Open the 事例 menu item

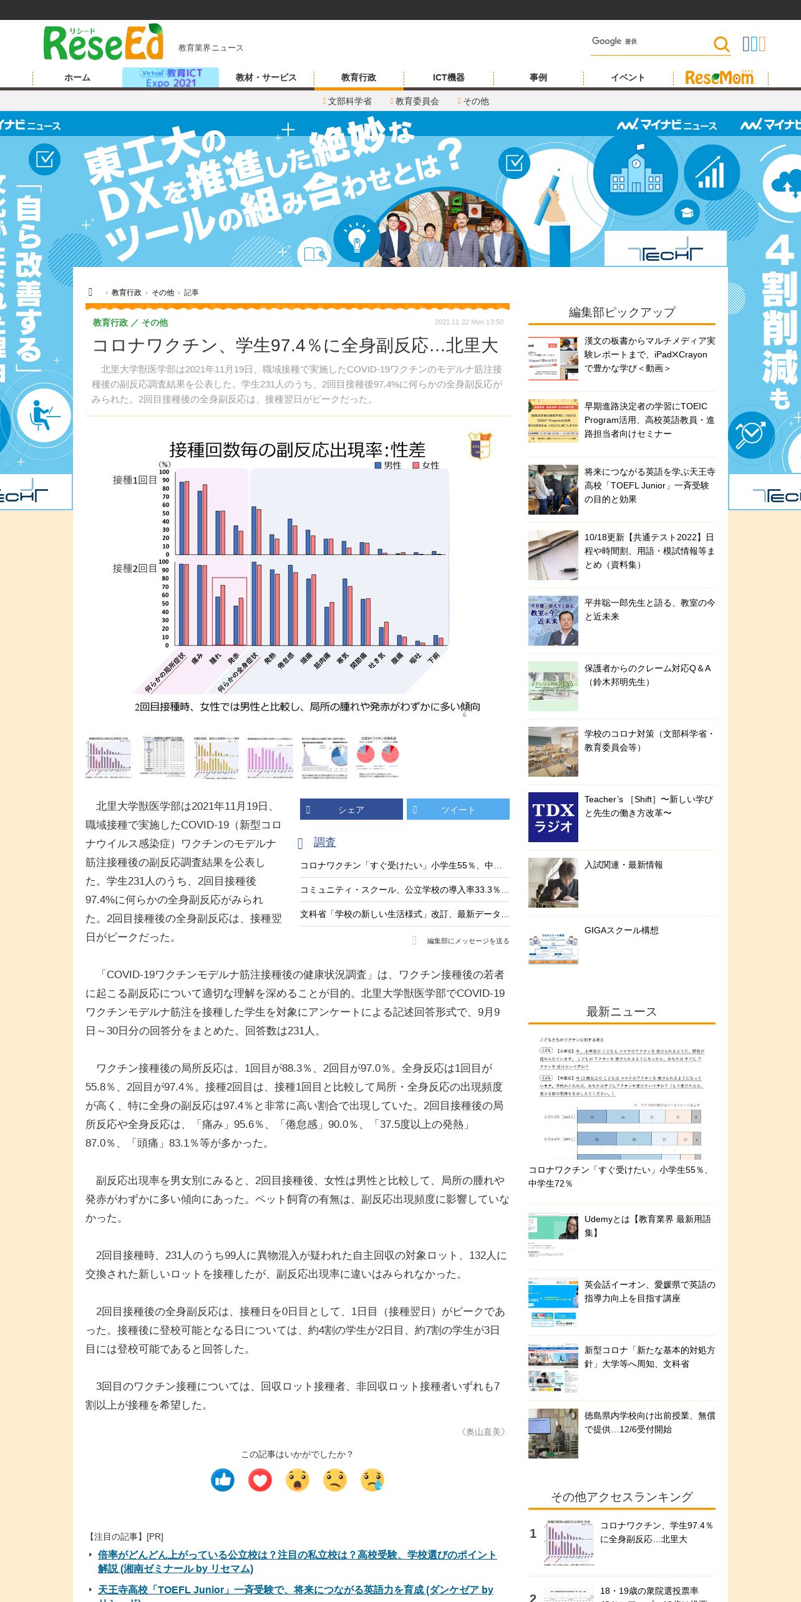coord(538,77)
